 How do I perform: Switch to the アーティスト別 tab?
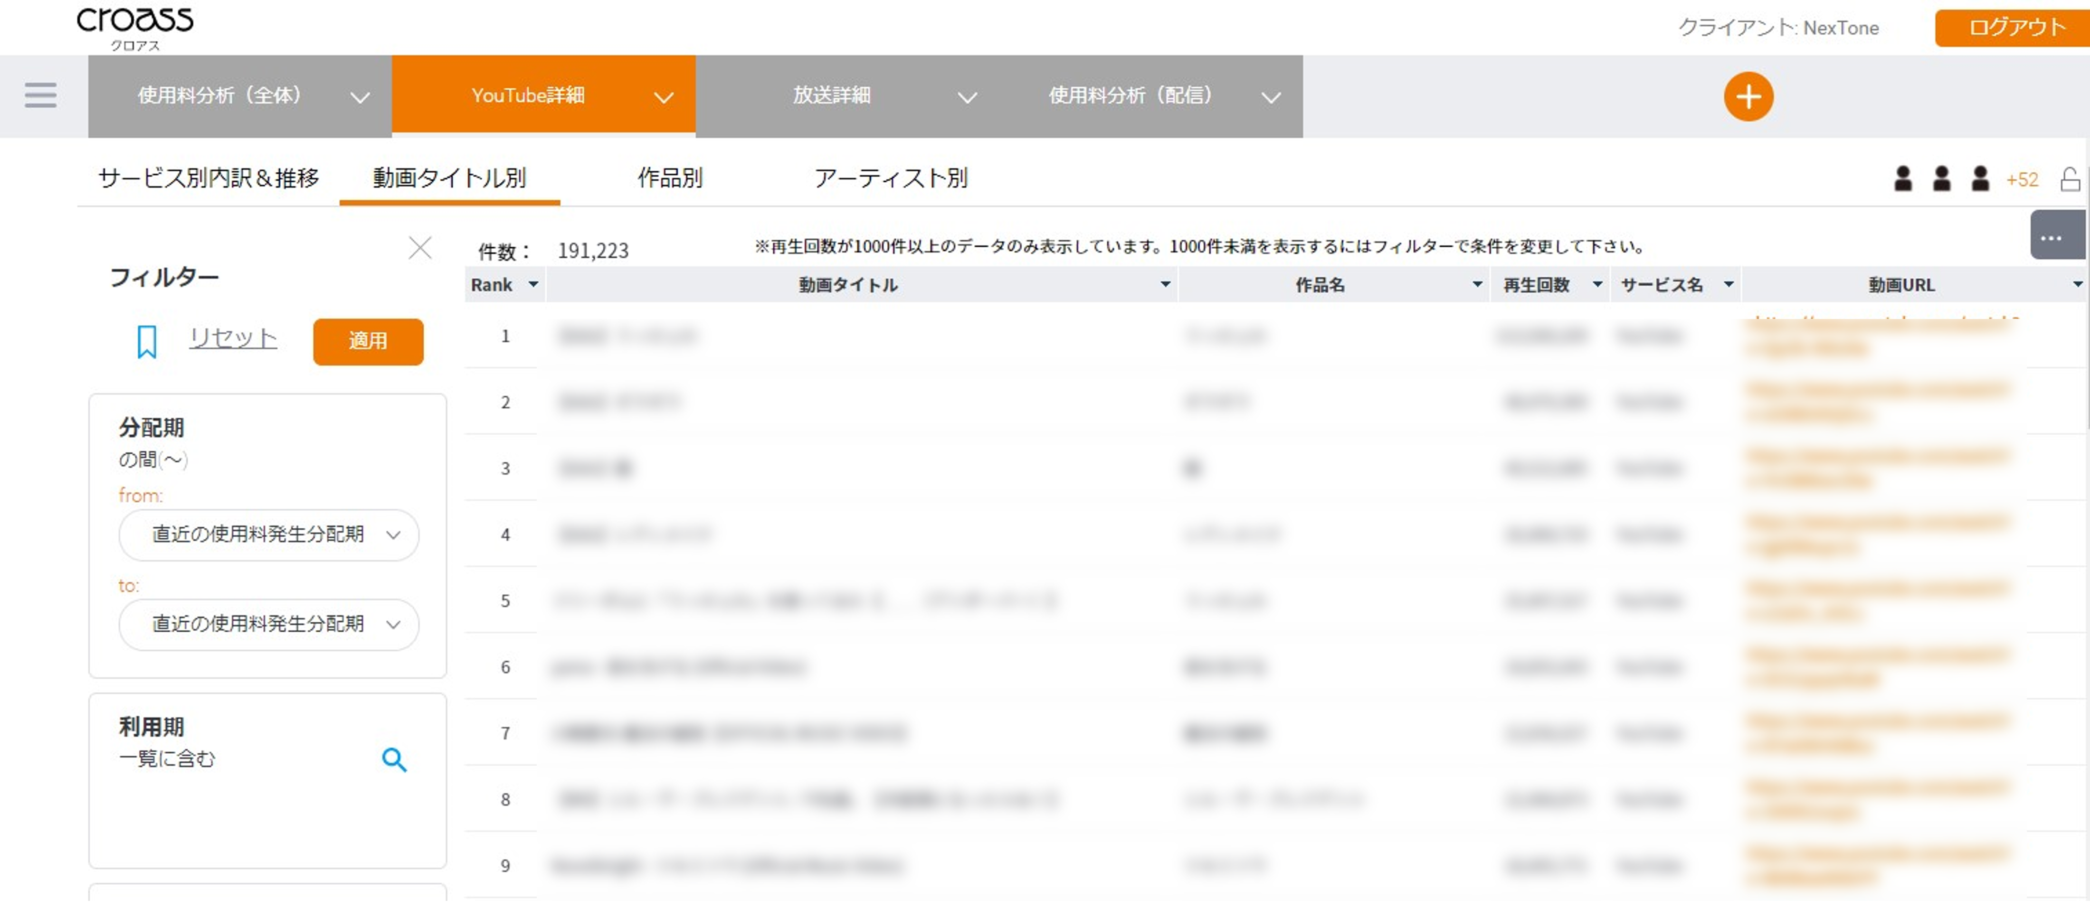pos(890,178)
